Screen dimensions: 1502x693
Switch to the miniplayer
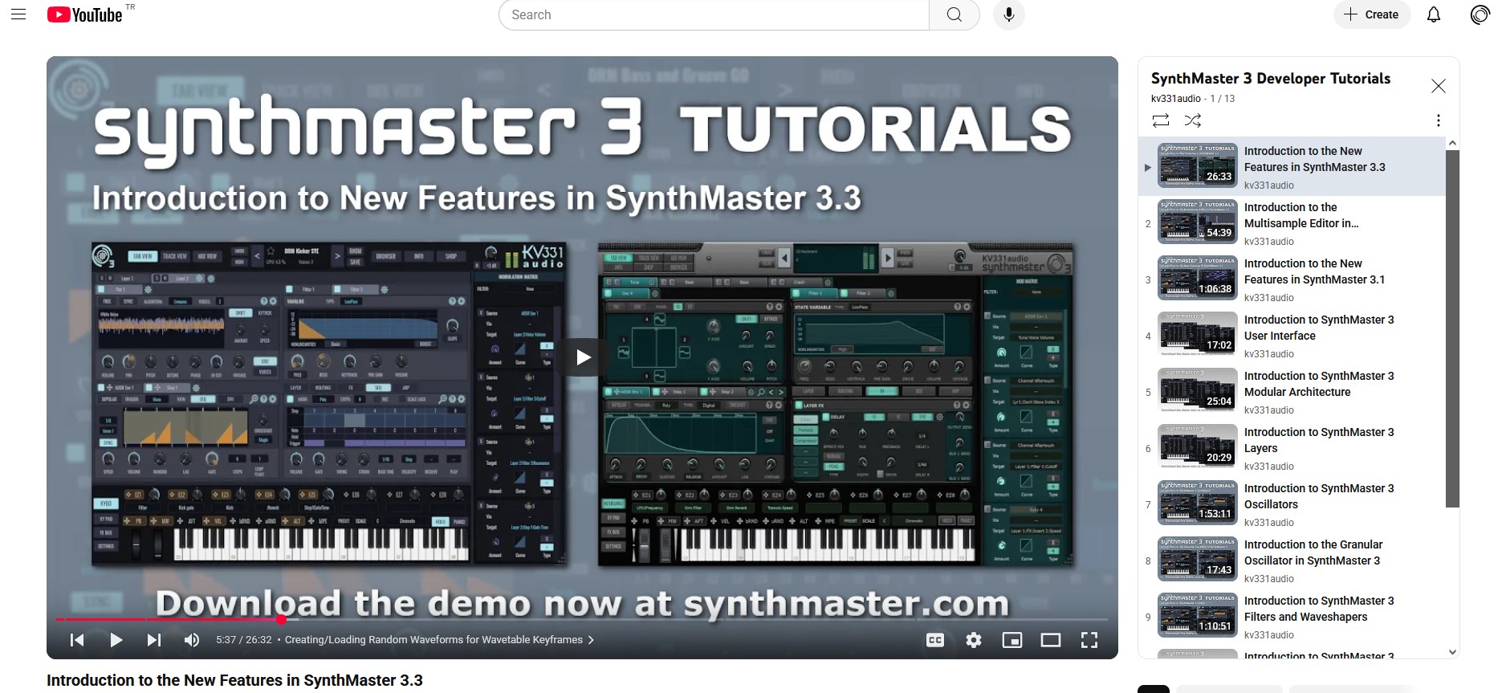click(1012, 640)
